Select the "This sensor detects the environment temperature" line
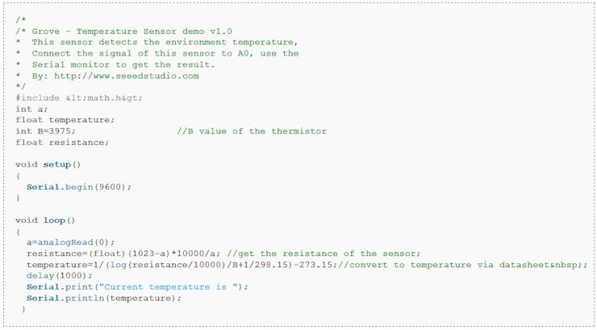 (165, 42)
